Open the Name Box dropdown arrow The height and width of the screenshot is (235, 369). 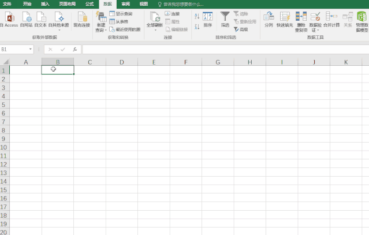[31, 49]
